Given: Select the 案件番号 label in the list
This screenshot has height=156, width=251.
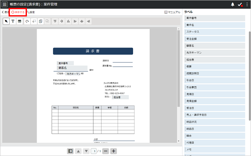Looking at the screenshot, I should click(215, 18).
